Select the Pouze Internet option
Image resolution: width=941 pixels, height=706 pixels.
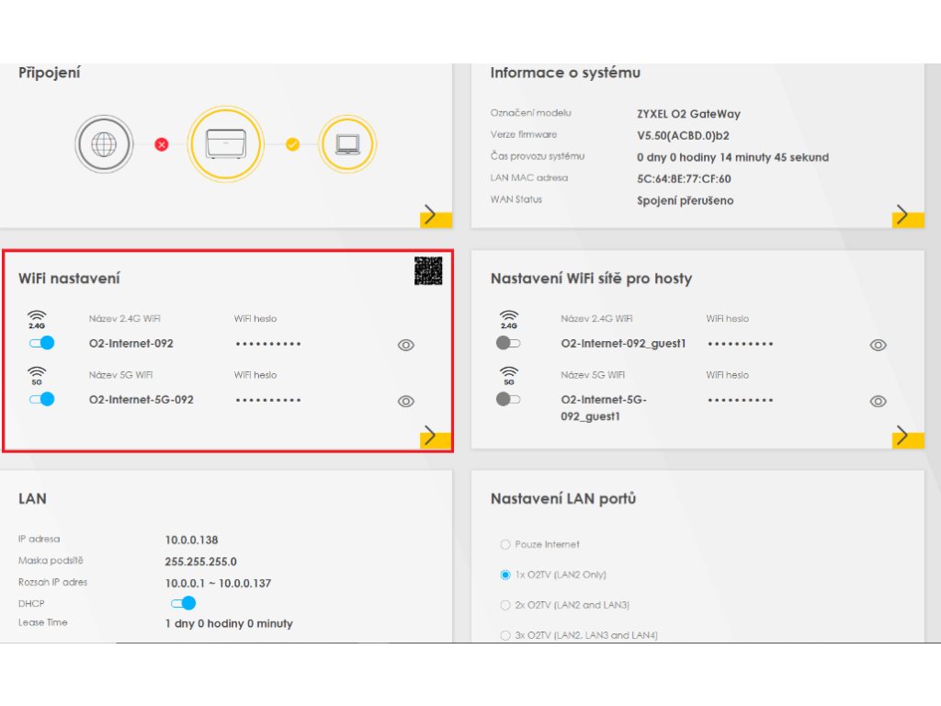point(505,544)
